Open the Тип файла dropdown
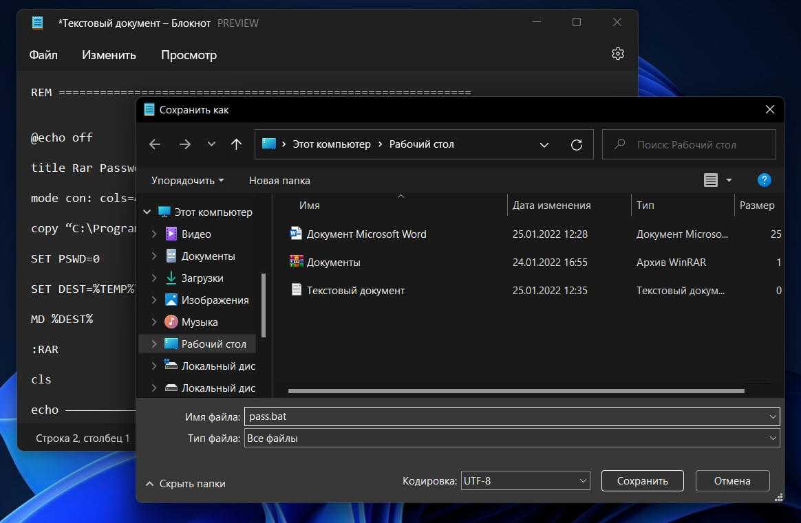801x523 pixels. click(x=512, y=438)
